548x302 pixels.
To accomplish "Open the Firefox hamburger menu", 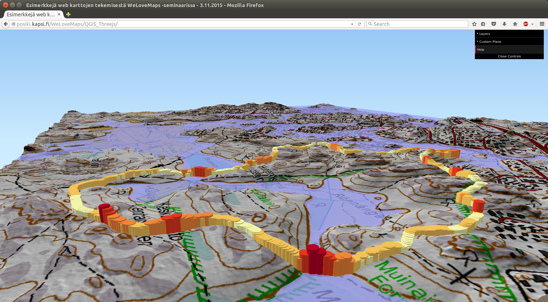I will click(x=542, y=24).
